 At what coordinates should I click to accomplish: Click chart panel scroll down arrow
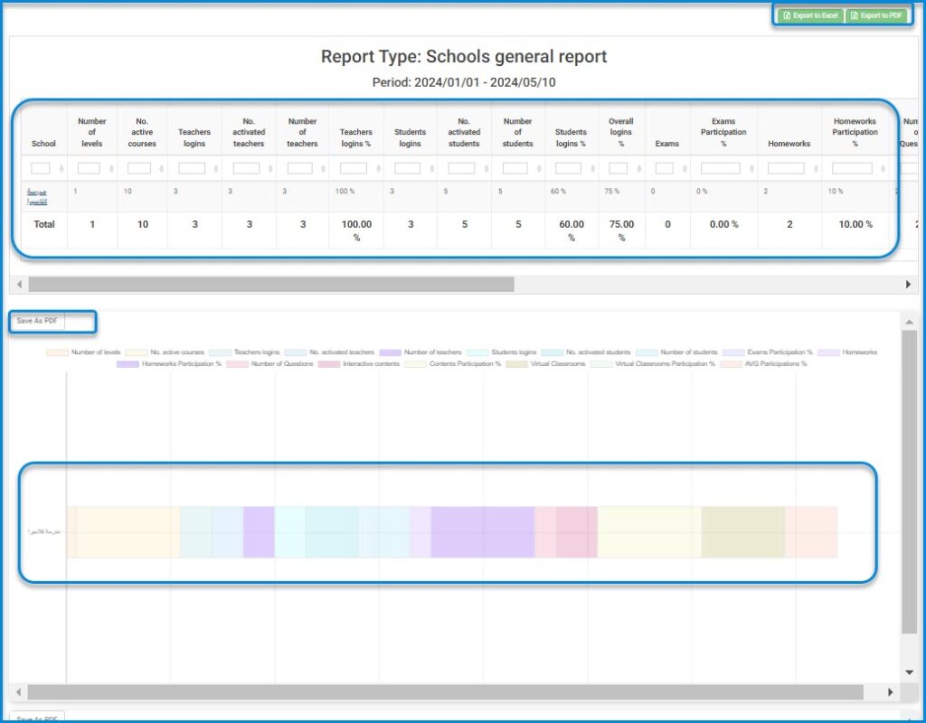coord(910,672)
